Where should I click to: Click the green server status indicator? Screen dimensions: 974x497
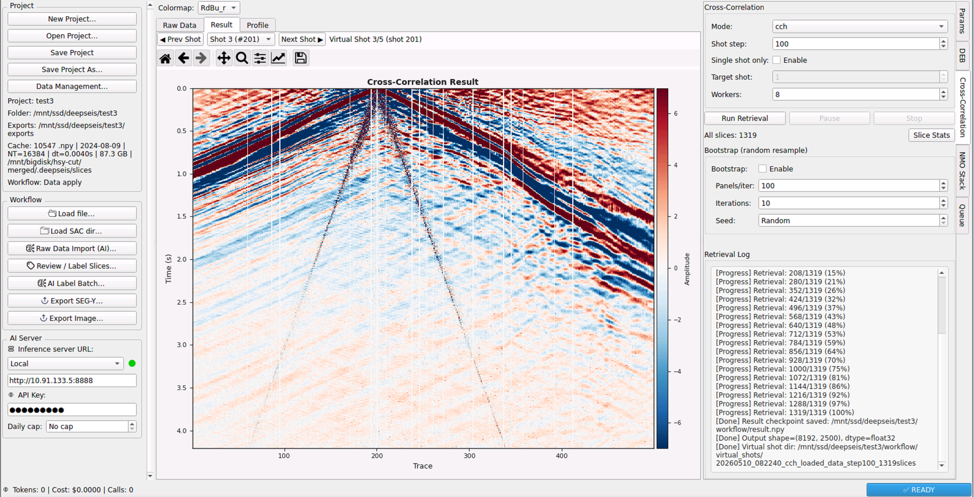[x=132, y=363]
